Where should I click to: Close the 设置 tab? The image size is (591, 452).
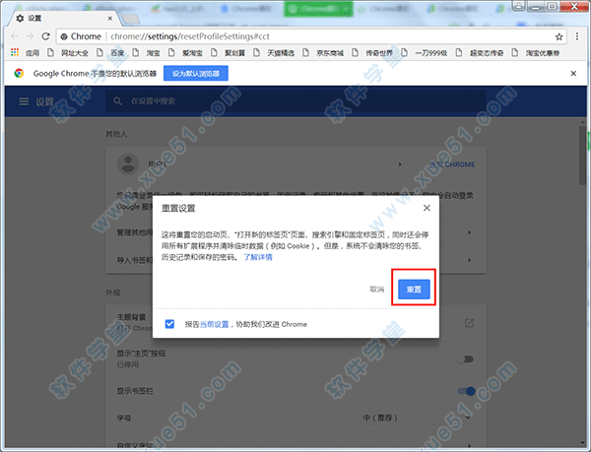(110, 18)
